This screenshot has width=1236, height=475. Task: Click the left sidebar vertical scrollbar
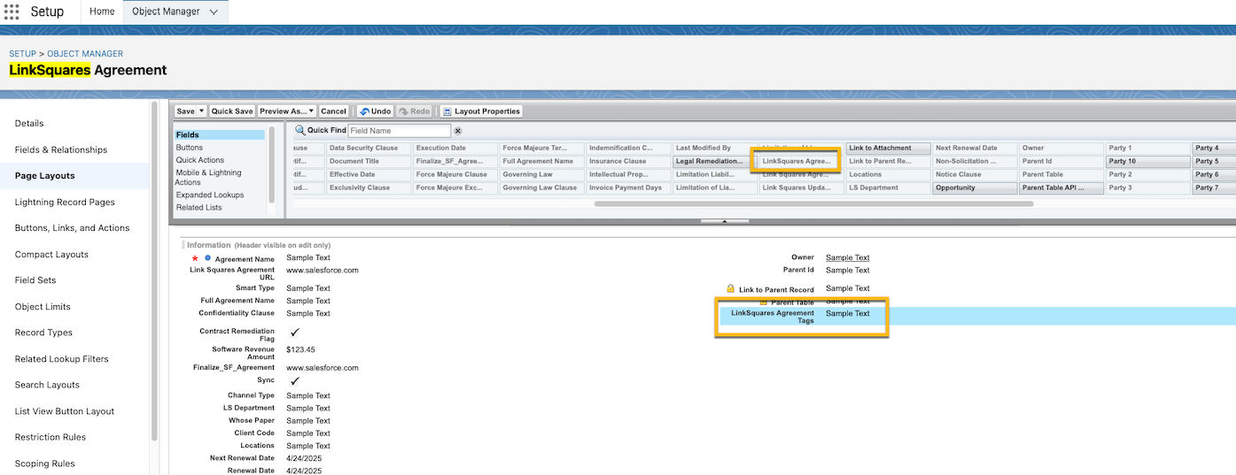[154, 270]
